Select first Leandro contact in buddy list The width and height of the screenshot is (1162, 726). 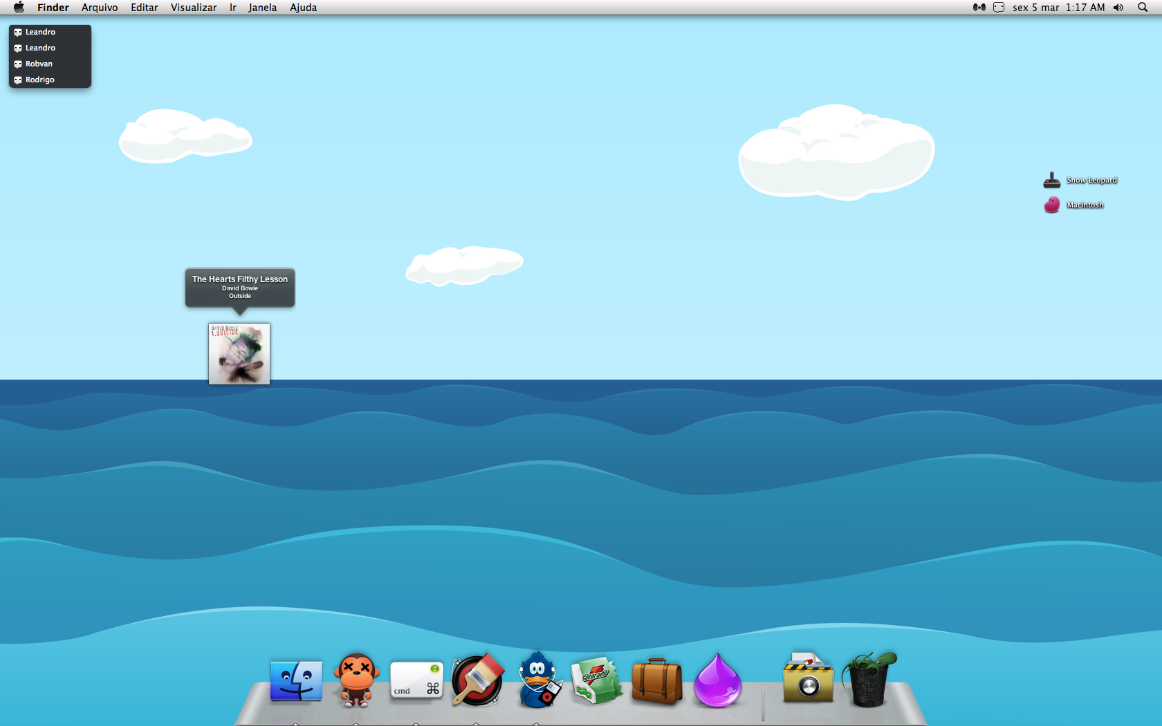pyautogui.click(x=50, y=32)
